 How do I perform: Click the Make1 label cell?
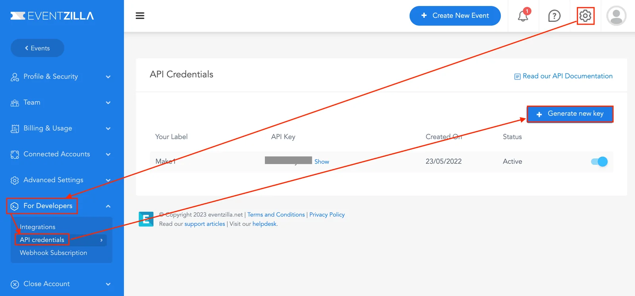click(x=165, y=161)
